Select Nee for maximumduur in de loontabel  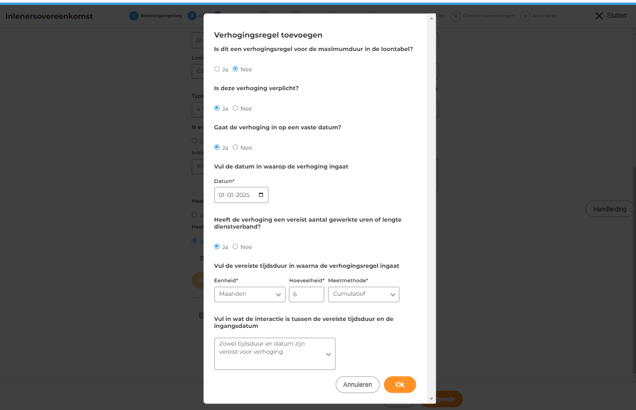coord(235,69)
